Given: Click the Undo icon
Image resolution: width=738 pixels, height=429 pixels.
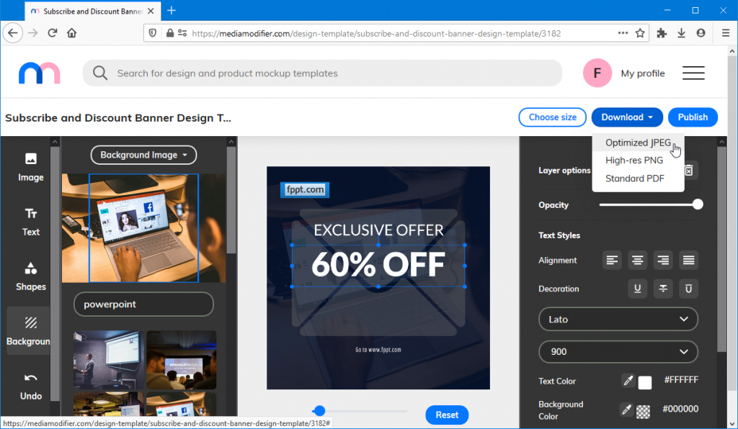Looking at the screenshot, I should click(x=30, y=385).
